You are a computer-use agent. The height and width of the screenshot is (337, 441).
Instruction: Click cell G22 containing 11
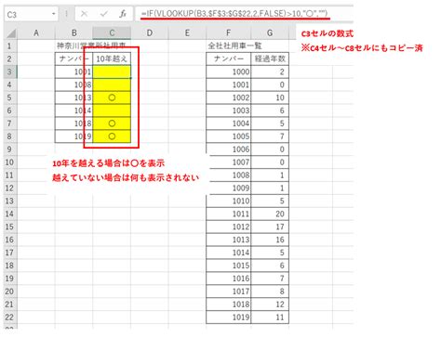pyautogui.click(x=270, y=318)
